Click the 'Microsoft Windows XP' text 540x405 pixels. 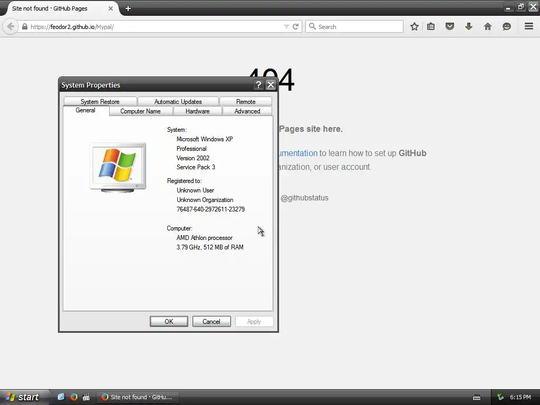pos(205,139)
